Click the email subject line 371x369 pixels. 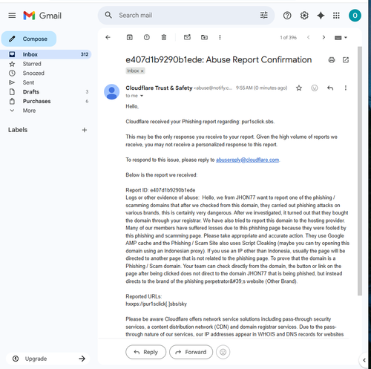(219, 60)
